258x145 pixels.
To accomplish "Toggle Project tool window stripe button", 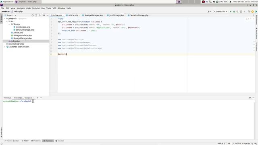I will pyautogui.click(x=1, y=19).
